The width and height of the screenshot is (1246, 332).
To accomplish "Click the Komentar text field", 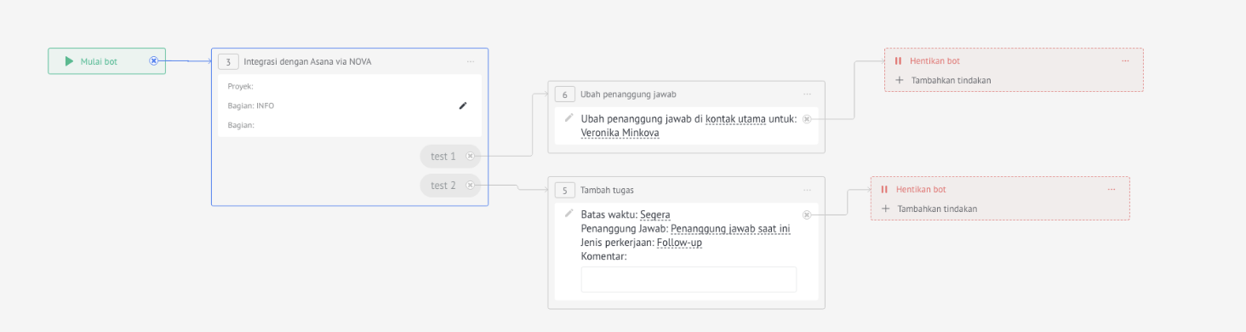I will pos(689,279).
